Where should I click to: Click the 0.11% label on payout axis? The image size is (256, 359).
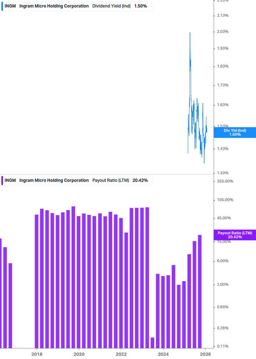click(222, 346)
